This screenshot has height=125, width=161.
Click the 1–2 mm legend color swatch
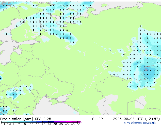click(x=16, y=122)
